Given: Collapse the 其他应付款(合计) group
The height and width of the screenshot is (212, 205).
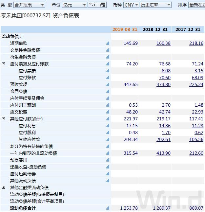Looking at the screenshot, I should 3,119.
